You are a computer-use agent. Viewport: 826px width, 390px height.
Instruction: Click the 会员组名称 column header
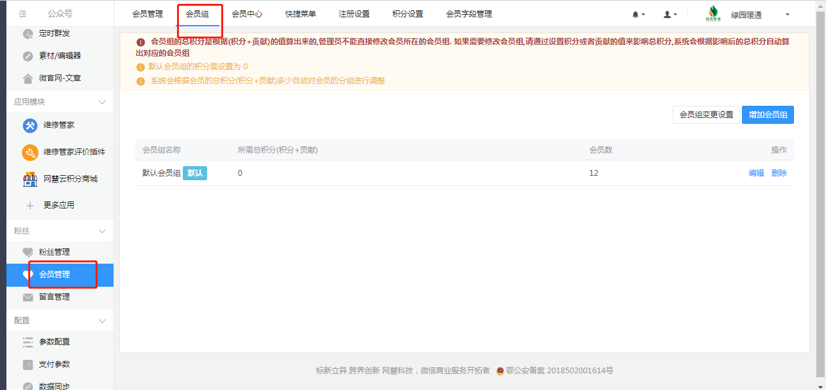[162, 150]
